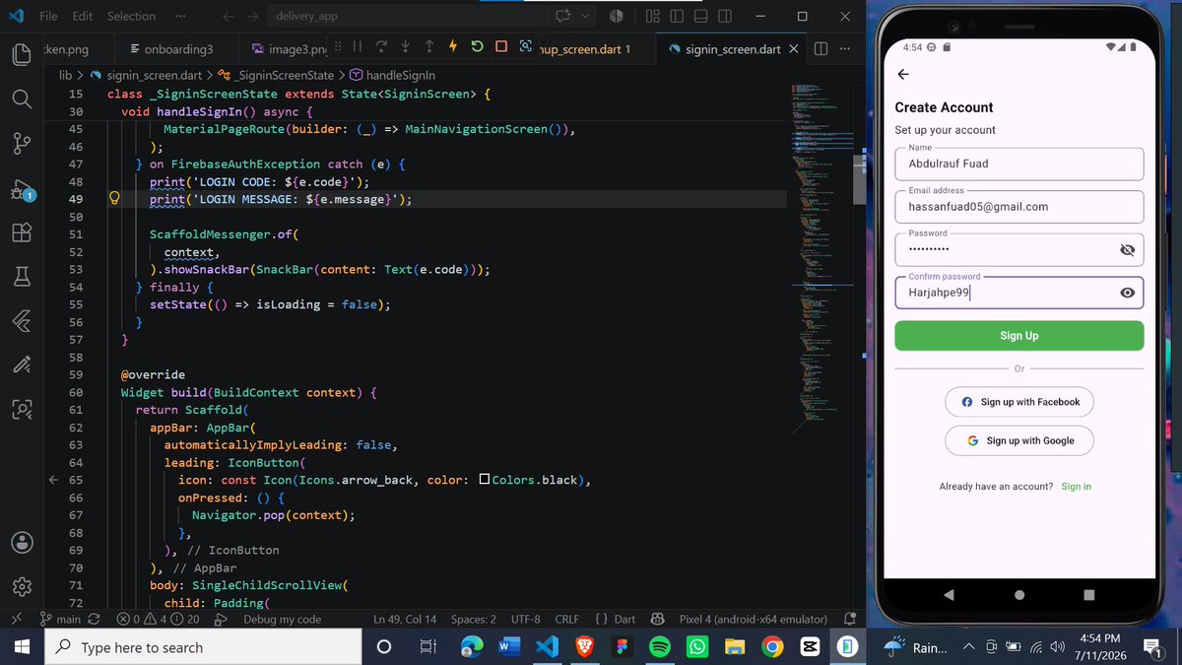This screenshot has height=665, width=1182.
Task: Tap the emulator Android home circle button
Action: (x=1018, y=595)
